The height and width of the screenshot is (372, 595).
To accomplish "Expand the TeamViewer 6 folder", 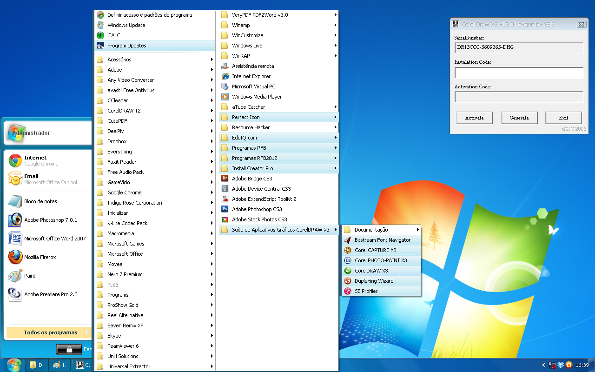I will click(x=155, y=346).
